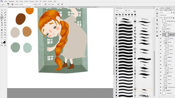The height and width of the screenshot is (98, 175).
Task: Toggle pressure for opacity icon
Action: click(x=45, y=4)
